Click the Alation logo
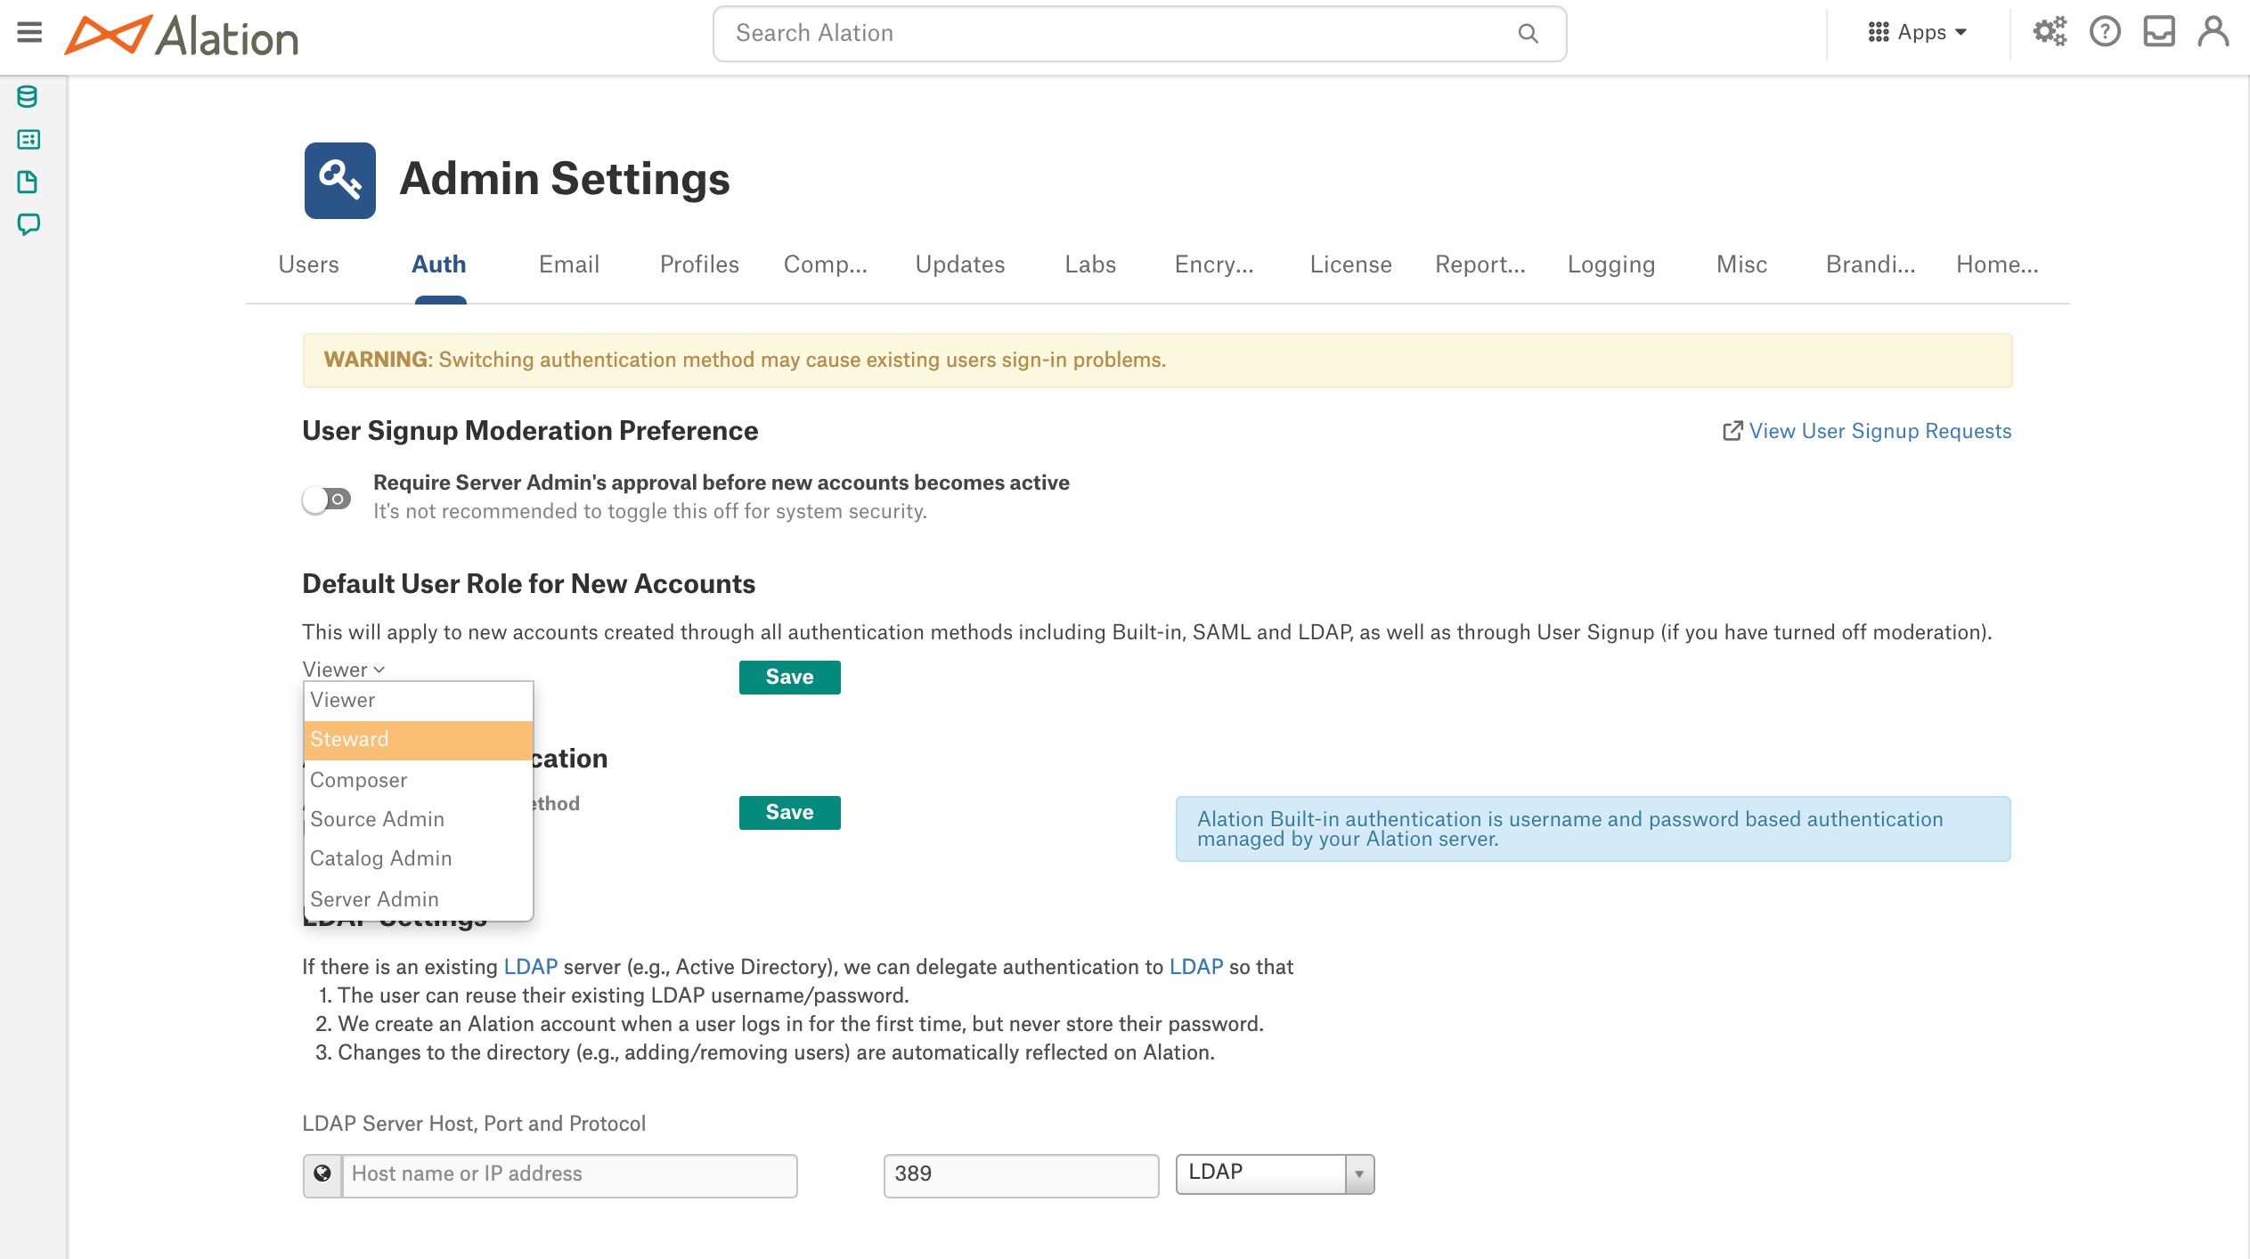2250x1259 pixels. (182, 36)
